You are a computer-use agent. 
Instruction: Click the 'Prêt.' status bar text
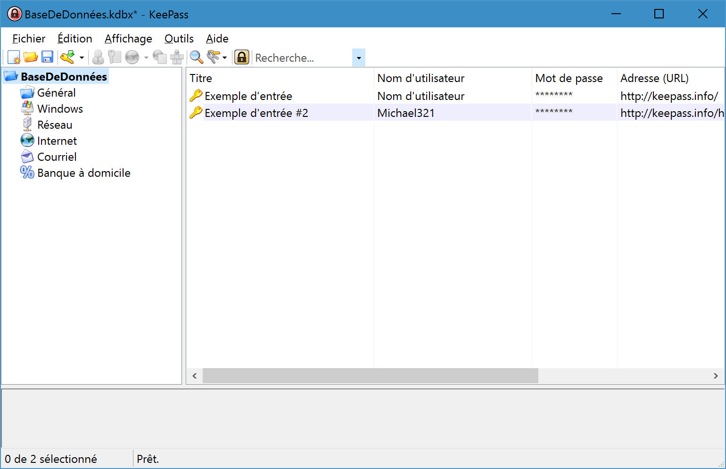click(148, 459)
